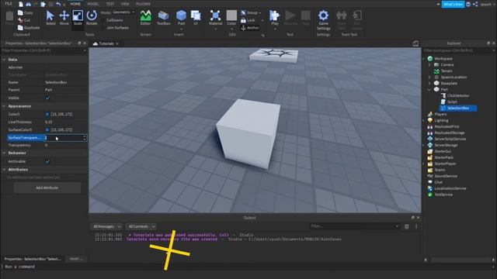This screenshot has width=497, height=279.
Task: Select the Properties bottom panel tab
Action: pos(33,259)
